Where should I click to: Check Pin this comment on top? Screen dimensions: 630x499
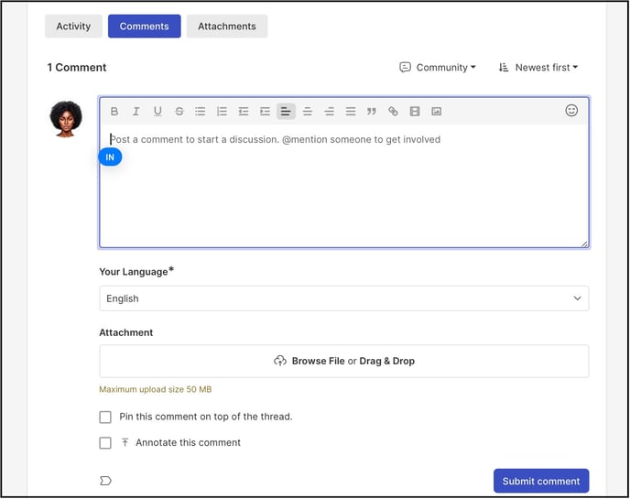[105, 417]
